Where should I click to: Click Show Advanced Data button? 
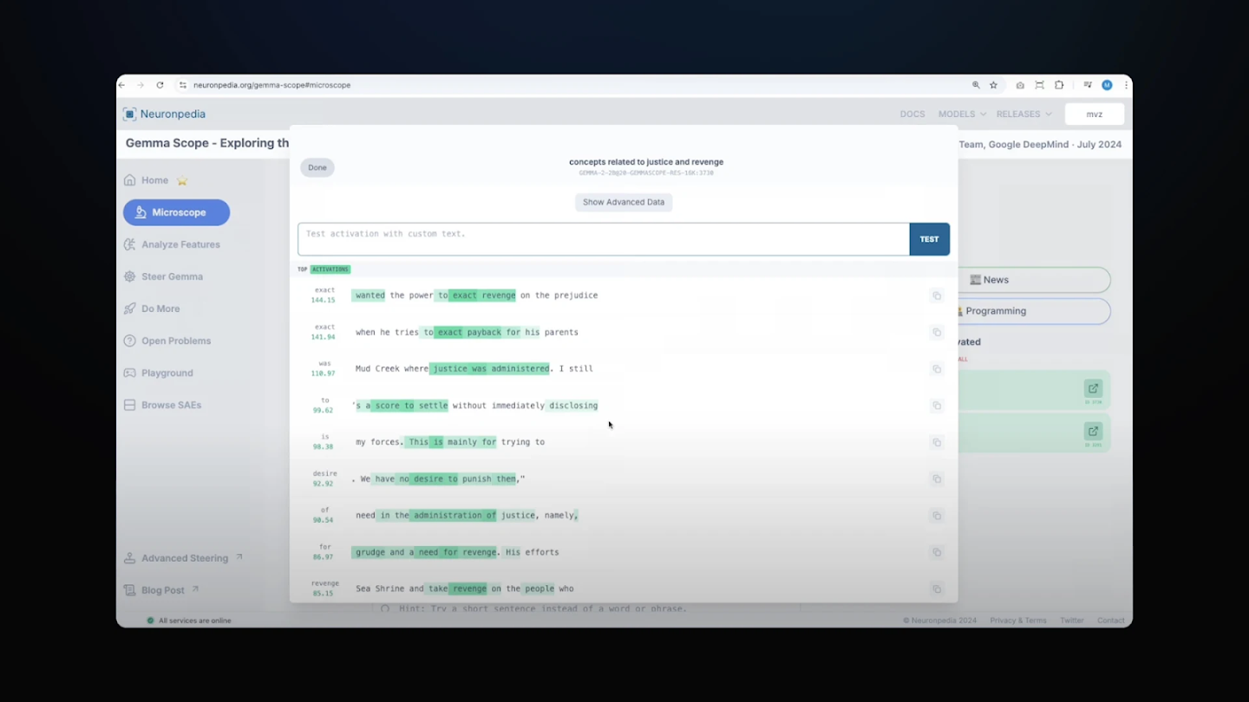(624, 202)
